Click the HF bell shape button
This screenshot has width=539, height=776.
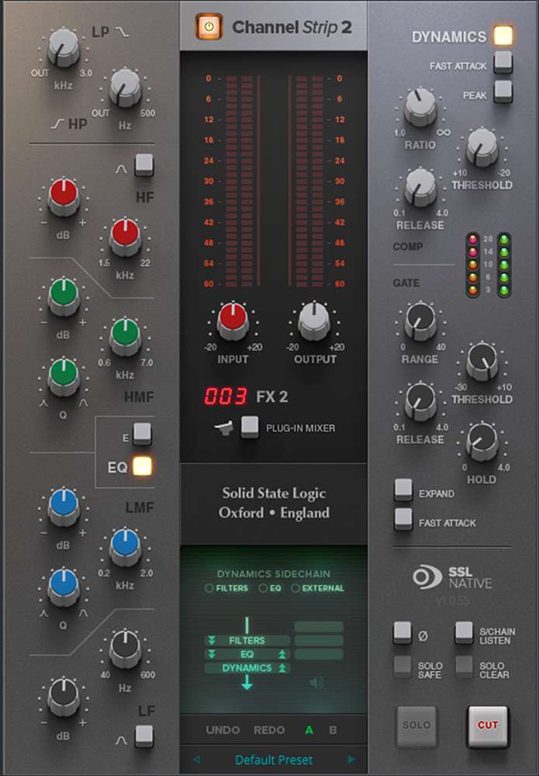(143, 165)
